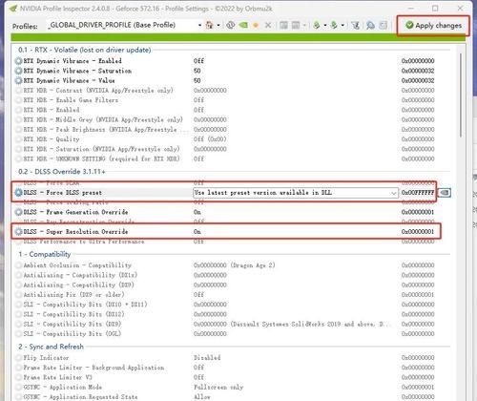The image size is (477, 401).
Task: Click the scan modified profiles magnifier icon
Action: point(370,25)
